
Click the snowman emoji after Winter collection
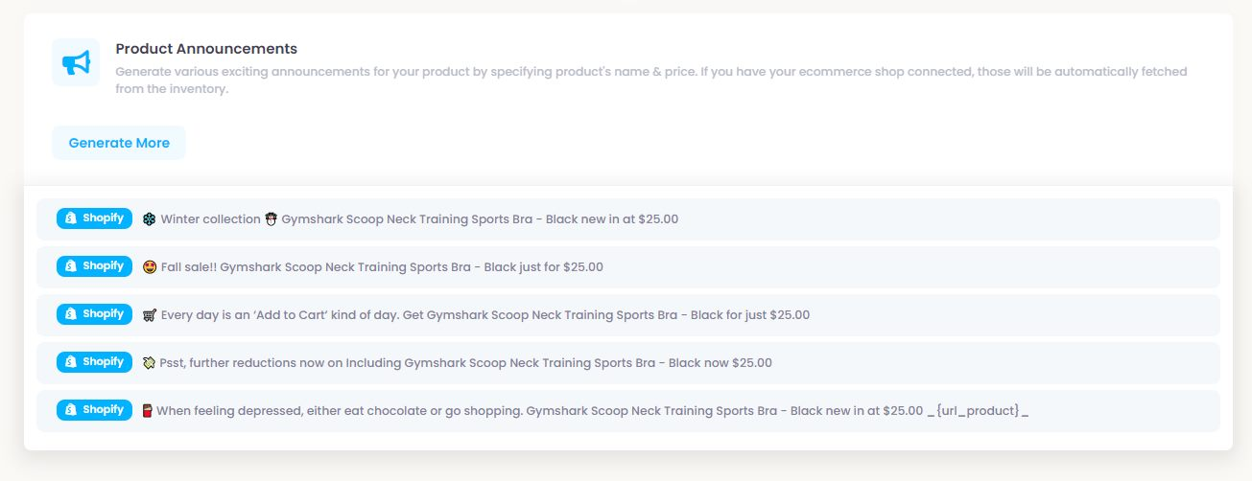pos(271,219)
